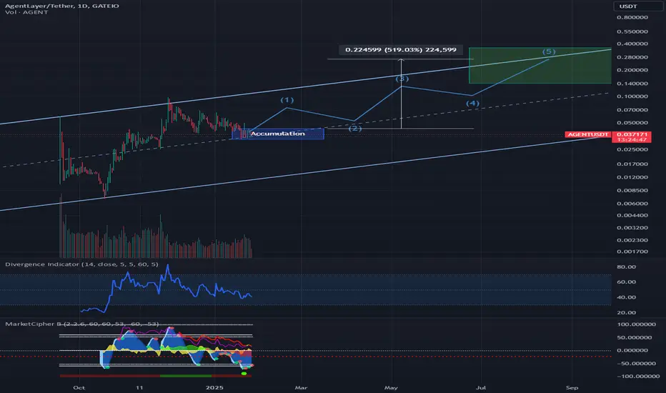Click the green target zone rectangle

tap(540, 66)
